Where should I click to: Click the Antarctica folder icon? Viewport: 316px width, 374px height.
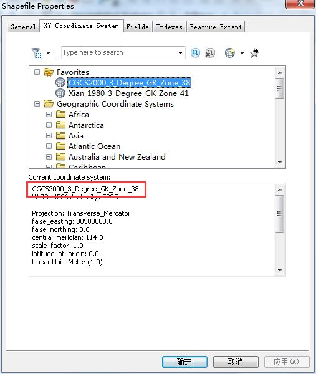60,125
